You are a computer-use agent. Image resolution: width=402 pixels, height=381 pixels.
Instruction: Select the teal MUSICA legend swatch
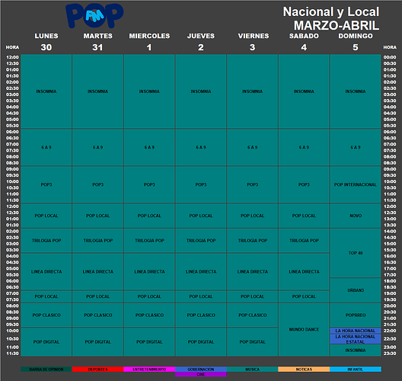[x=252, y=370]
